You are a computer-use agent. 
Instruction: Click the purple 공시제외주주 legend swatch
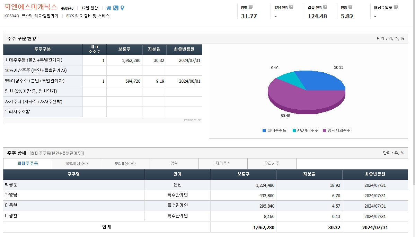[x=325, y=130]
